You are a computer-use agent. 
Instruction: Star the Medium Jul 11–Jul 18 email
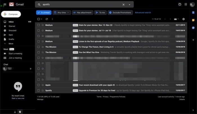[x=43, y=31]
